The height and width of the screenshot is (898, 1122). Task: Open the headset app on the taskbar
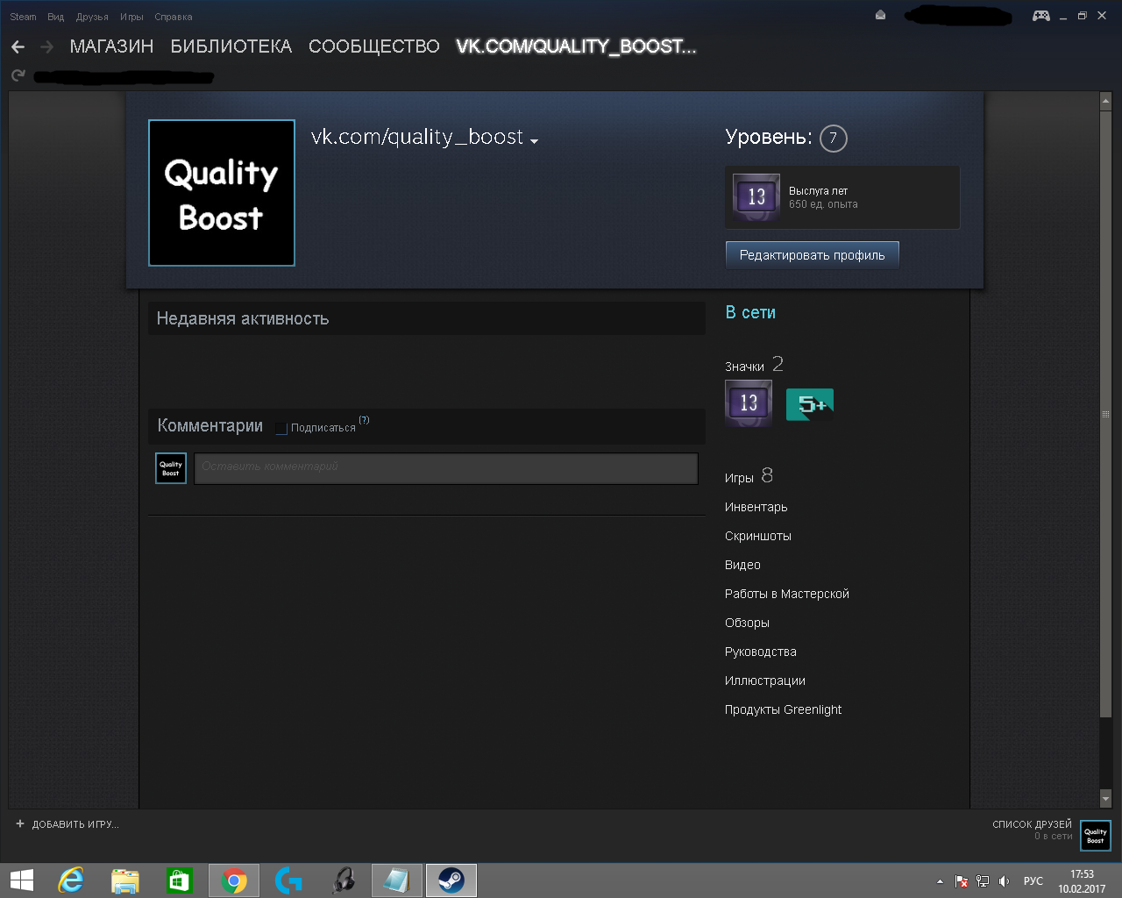[343, 880]
